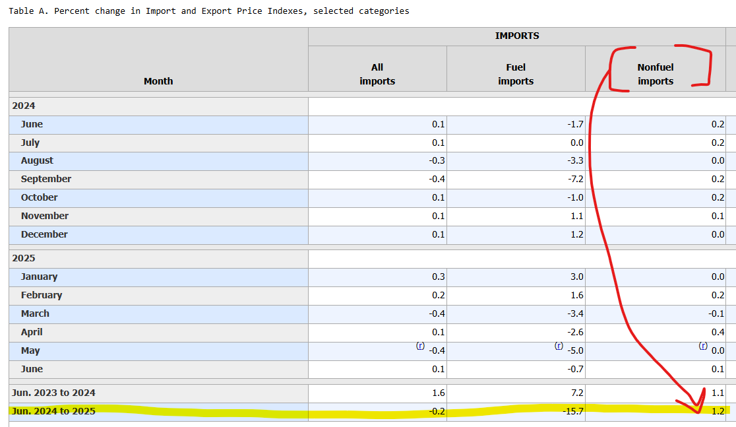
Task: Select the 1.6 Fuel imports value in February row
Action: [577, 295]
